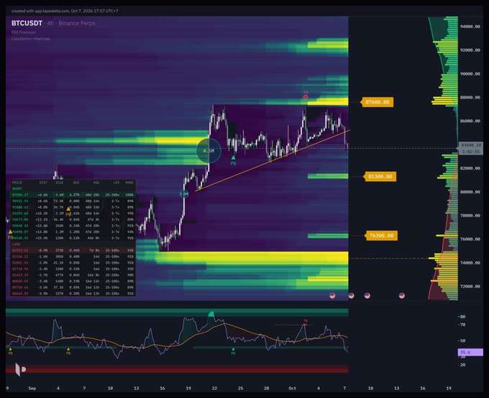Click the 25 date axis label
The height and width of the screenshot is (398, 489).
(x=240, y=389)
